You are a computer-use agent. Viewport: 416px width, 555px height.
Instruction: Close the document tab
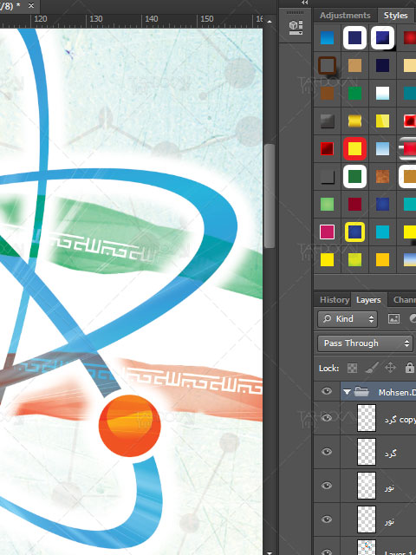coord(31,6)
